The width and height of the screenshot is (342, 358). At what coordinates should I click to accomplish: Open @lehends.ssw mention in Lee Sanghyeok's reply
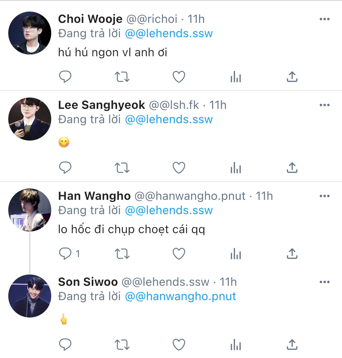coord(169,119)
